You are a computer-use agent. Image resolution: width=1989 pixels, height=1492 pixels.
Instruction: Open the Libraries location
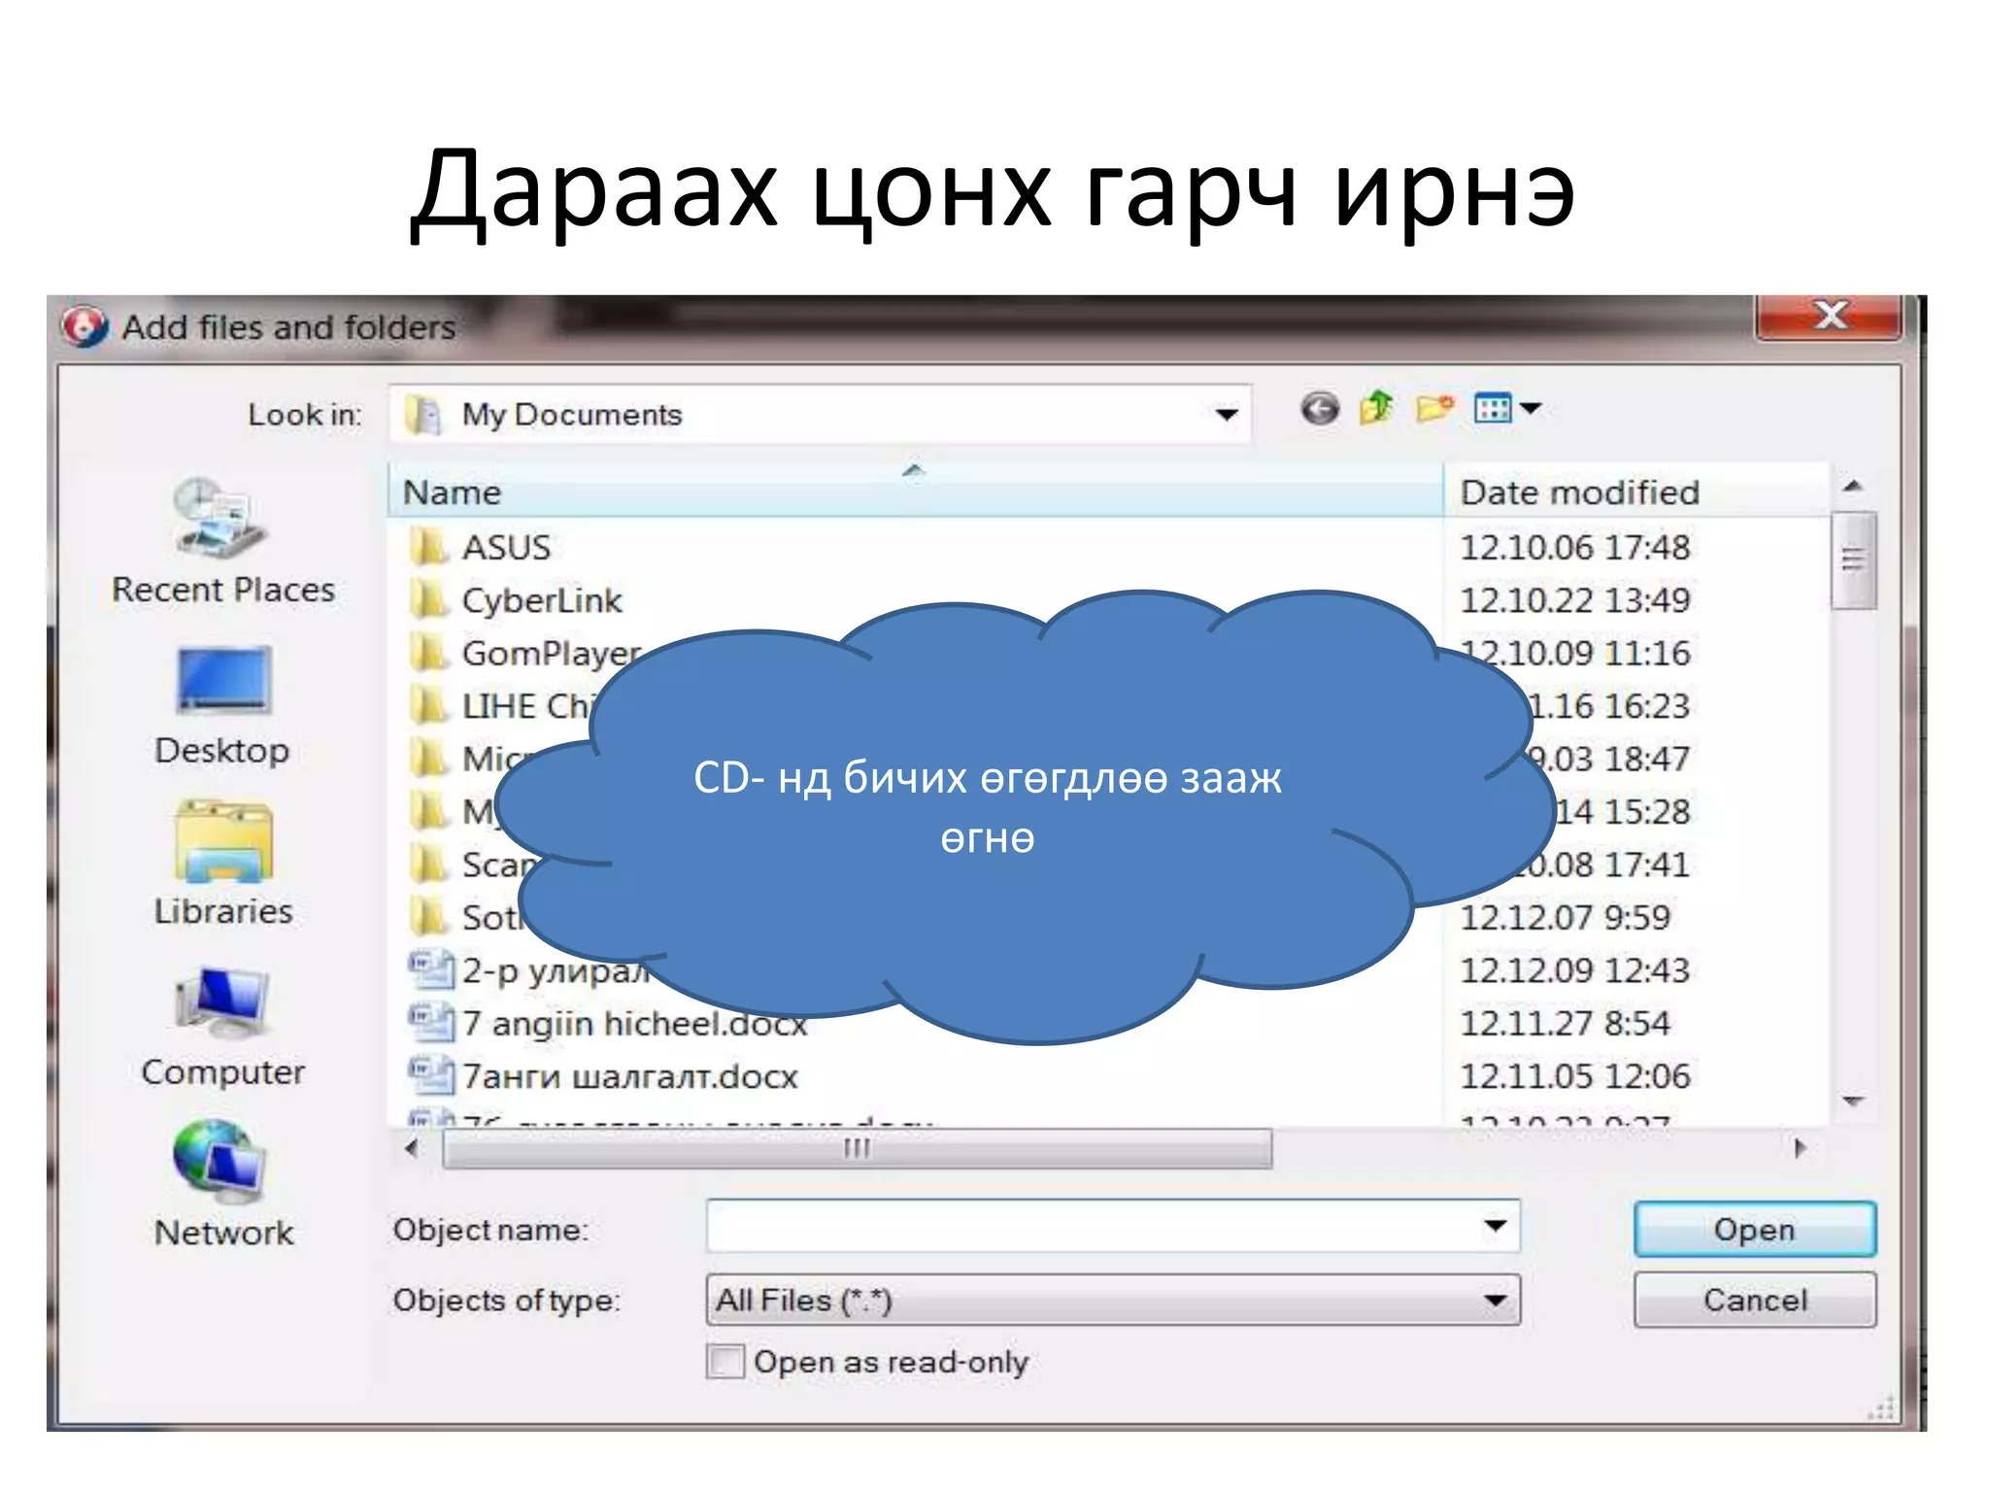point(222,864)
